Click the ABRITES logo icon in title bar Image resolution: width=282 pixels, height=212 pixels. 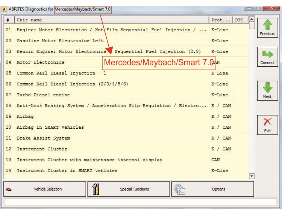coord(4,9)
